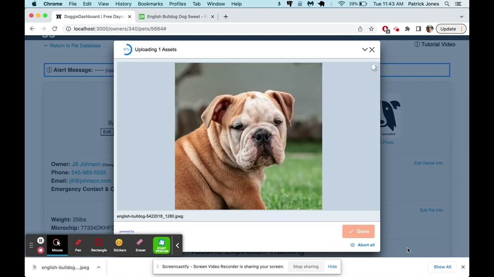Click the bulldog photo preview
This screenshot has width=494, height=277.
click(x=249, y=136)
